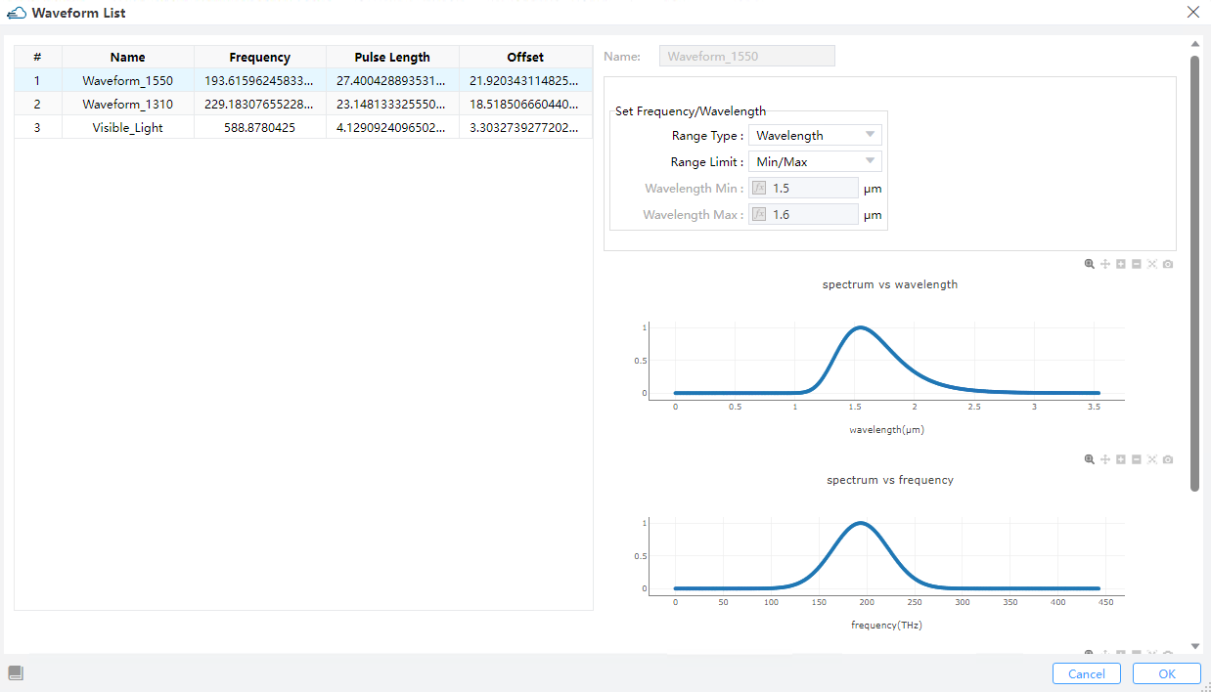Download wavelength spectrum plot as image
The height and width of the screenshot is (692, 1211).
click(x=1168, y=264)
